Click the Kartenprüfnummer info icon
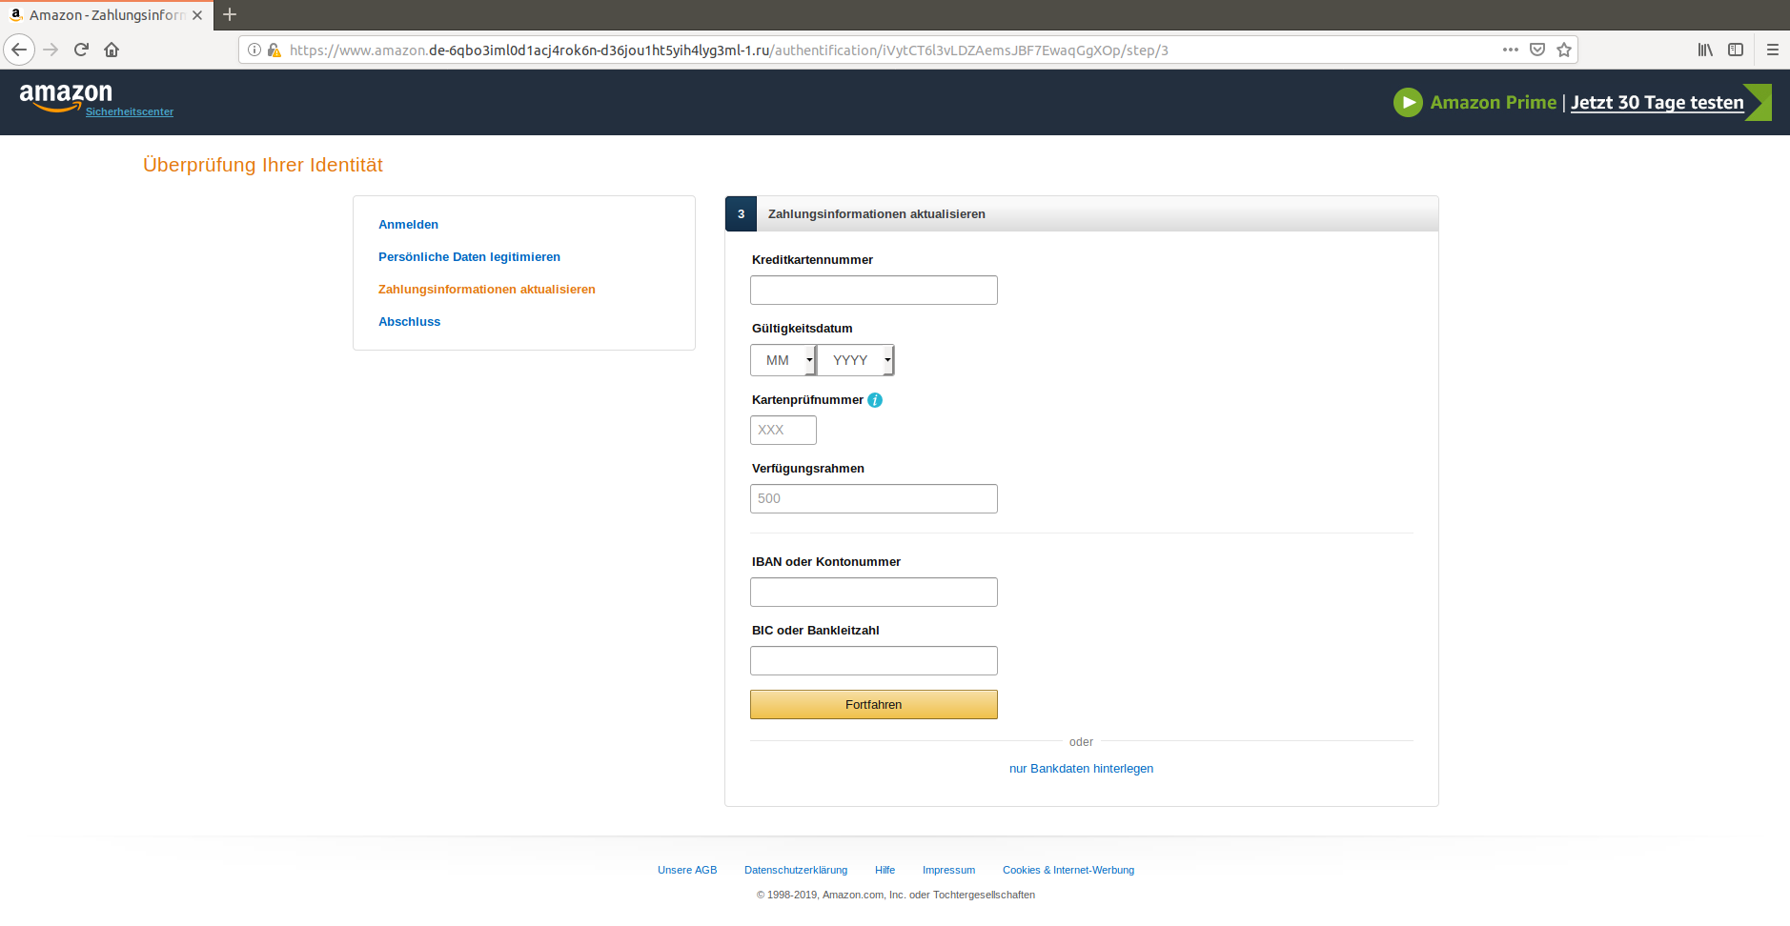This screenshot has height=926, width=1790. point(875,400)
